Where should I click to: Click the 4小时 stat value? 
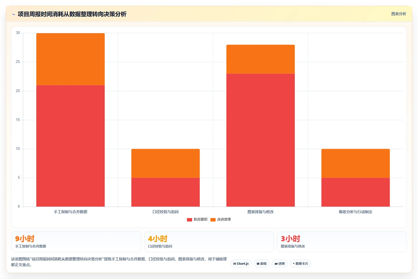158,239
